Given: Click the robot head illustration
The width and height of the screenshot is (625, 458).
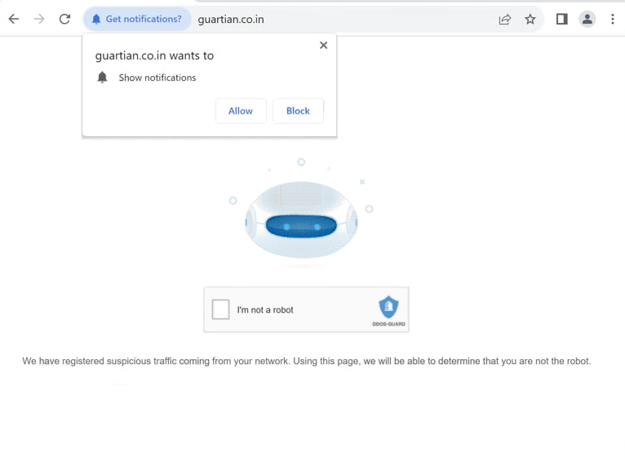Looking at the screenshot, I should (301, 220).
